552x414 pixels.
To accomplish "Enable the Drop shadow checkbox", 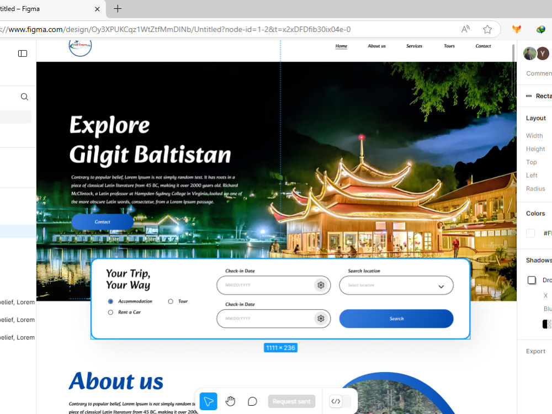I will coord(532,280).
